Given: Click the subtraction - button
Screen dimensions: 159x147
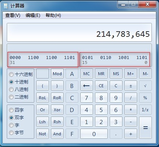Looking at the screenshot, I should (x=131, y=122).
